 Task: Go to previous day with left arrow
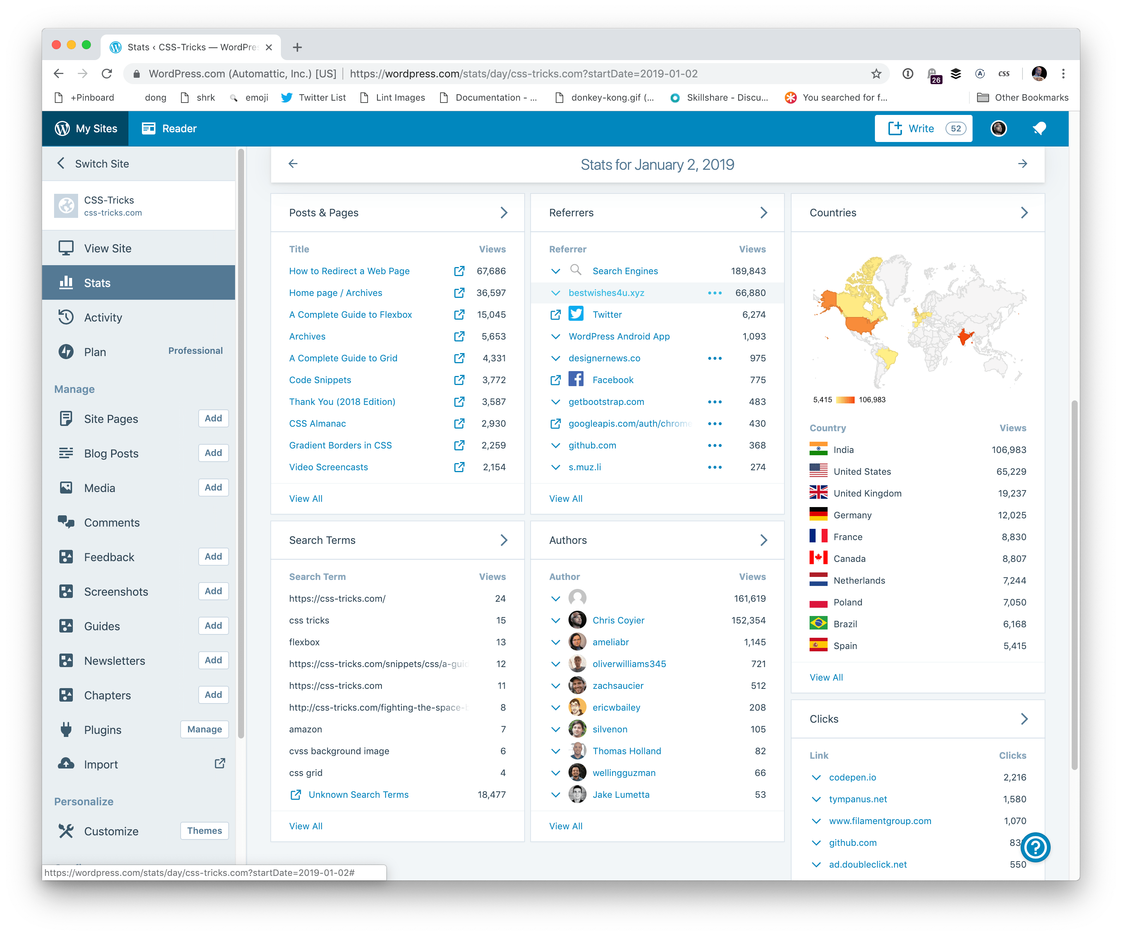(x=293, y=164)
